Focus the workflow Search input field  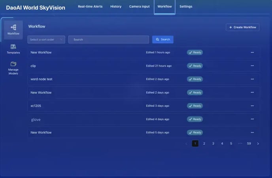(109, 40)
